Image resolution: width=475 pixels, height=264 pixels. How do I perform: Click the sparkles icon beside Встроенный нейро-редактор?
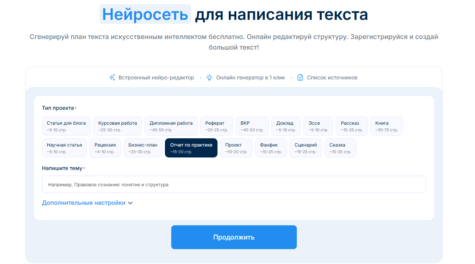112,77
